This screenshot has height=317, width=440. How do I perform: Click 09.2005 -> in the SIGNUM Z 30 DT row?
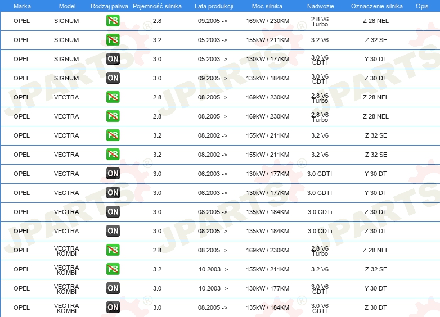pos(213,78)
